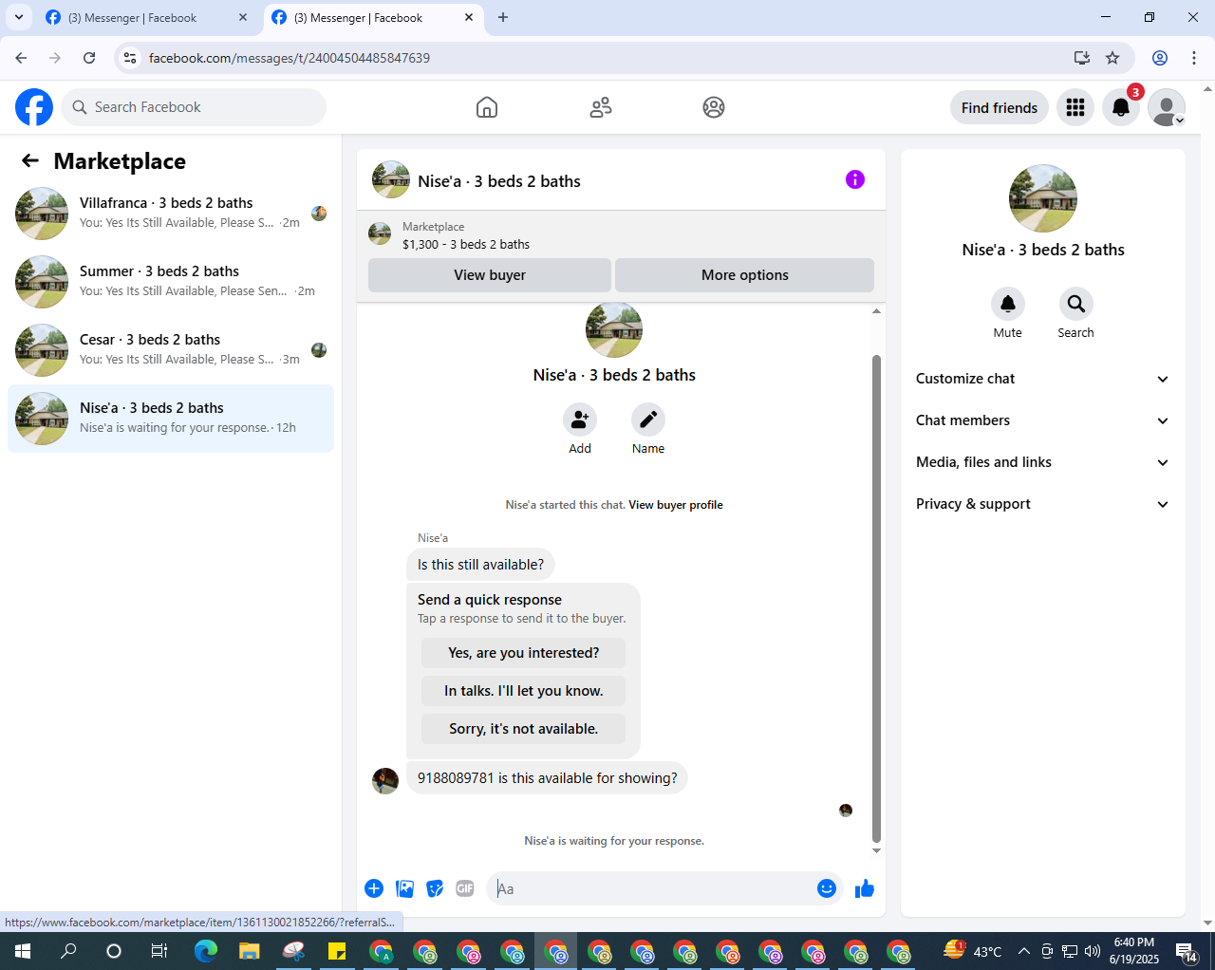The width and height of the screenshot is (1215, 970).
Task: Open the notifications bell with 3 alerts
Action: 1121,107
